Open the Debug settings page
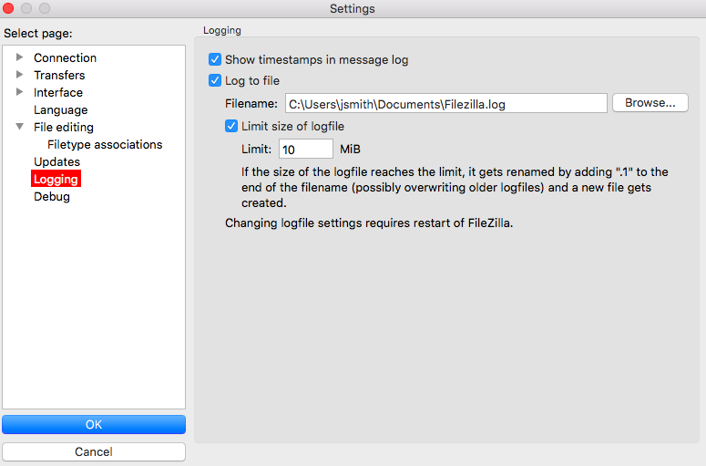Viewport: 706px width, 466px height. 52,196
